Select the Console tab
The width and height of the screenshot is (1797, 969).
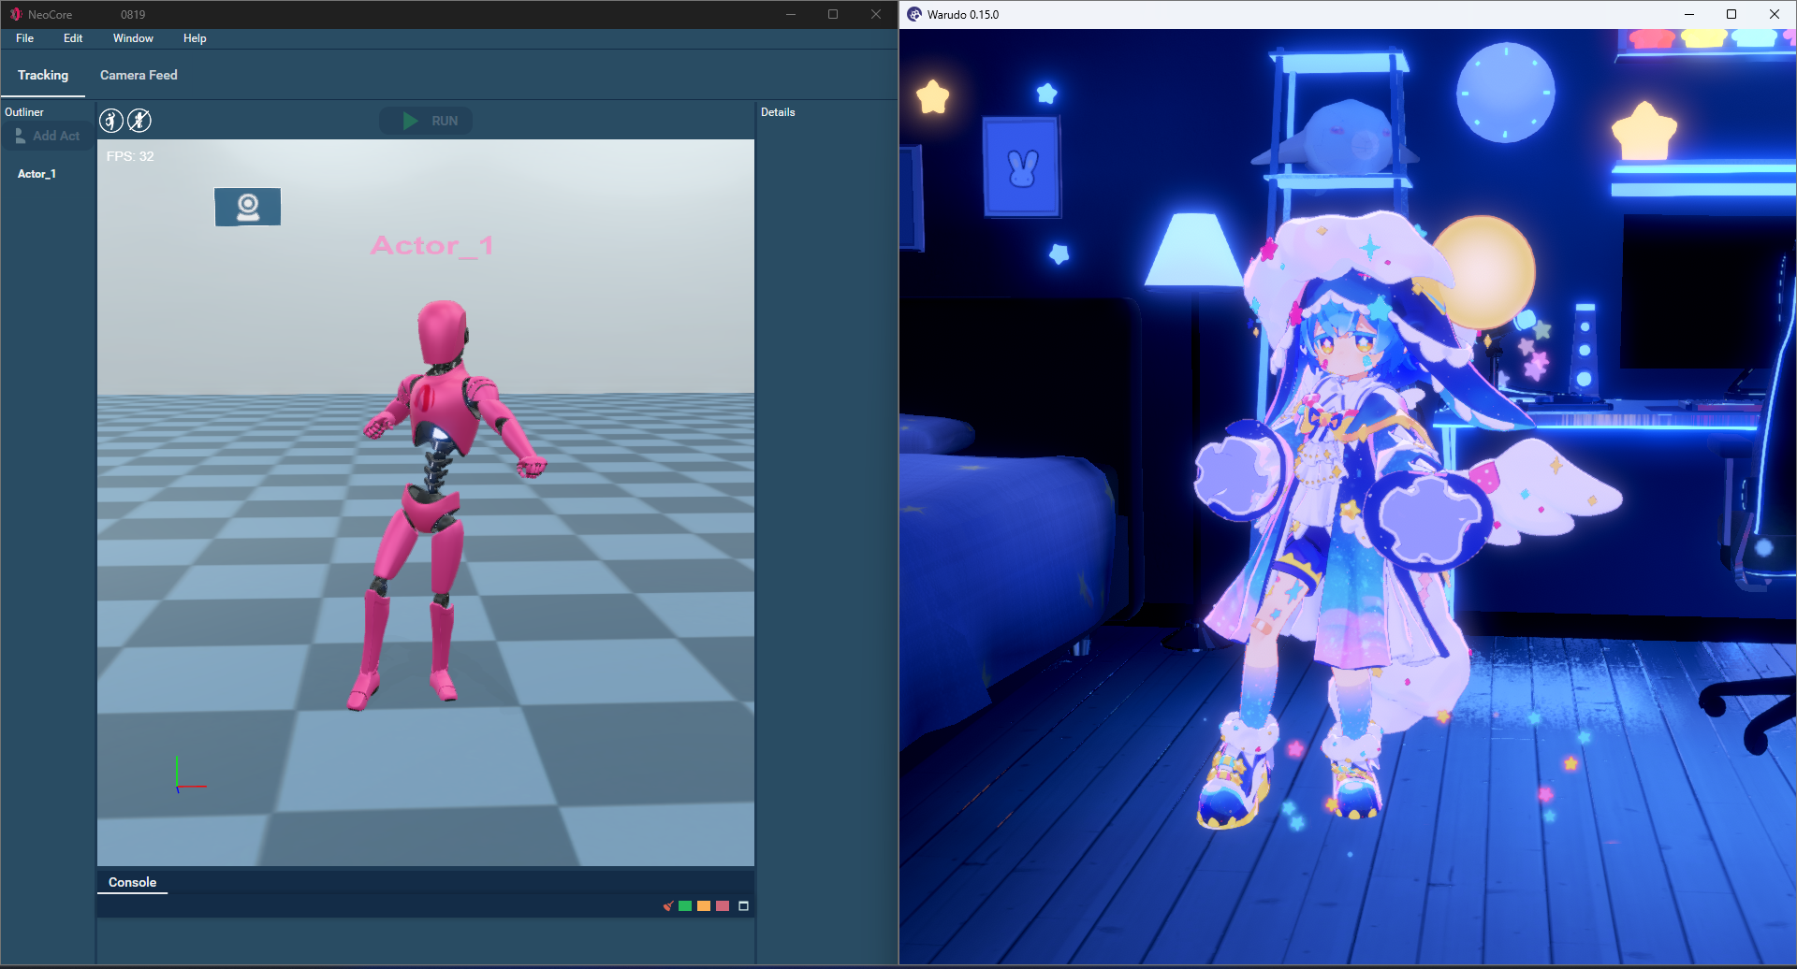coord(132,882)
